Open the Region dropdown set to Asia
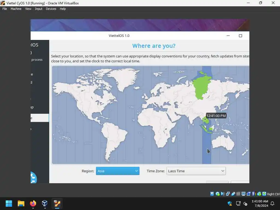The height and width of the screenshot is (210, 280). [118, 171]
